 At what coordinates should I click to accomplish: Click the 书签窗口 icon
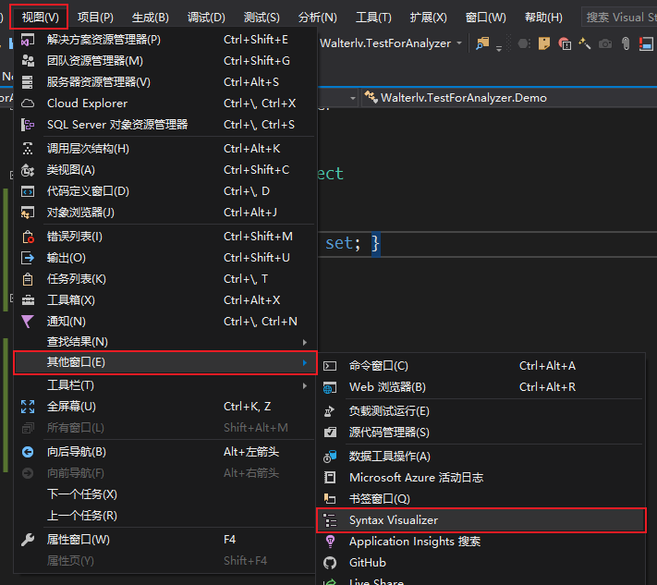(x=330, y=499)
